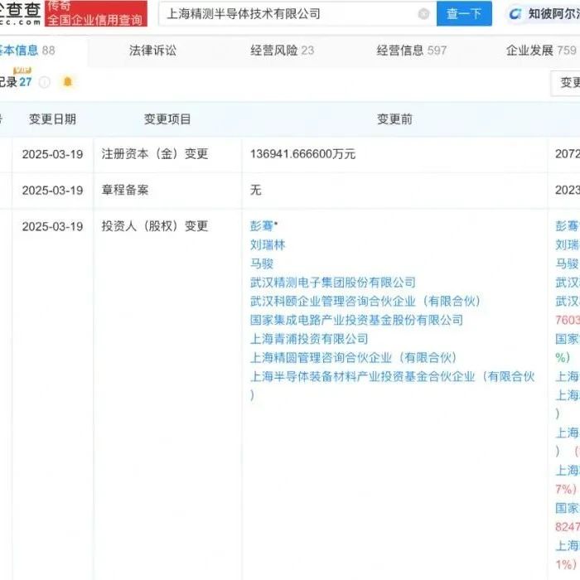Open 武汉精测电子集团股份有限公司 link

coord(332,283)
